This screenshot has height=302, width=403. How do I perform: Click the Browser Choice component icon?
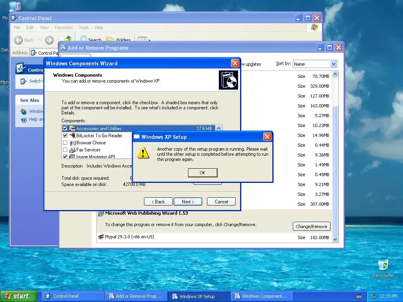(72, 142)
